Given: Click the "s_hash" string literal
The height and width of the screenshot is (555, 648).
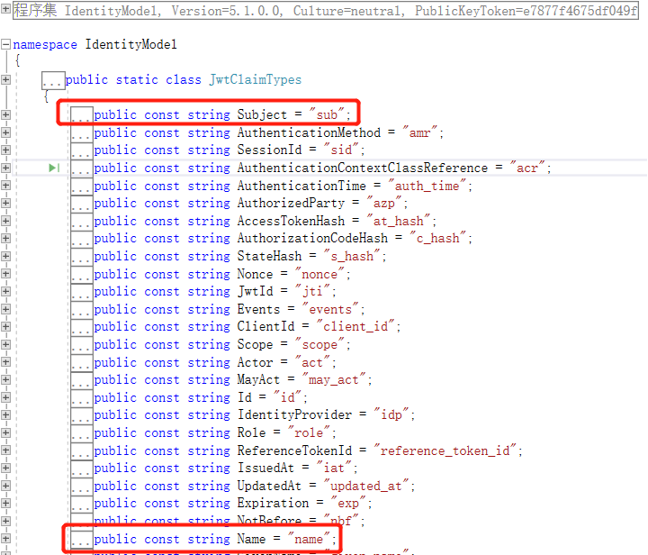Looking at the screenshot, I should [352, 256].
